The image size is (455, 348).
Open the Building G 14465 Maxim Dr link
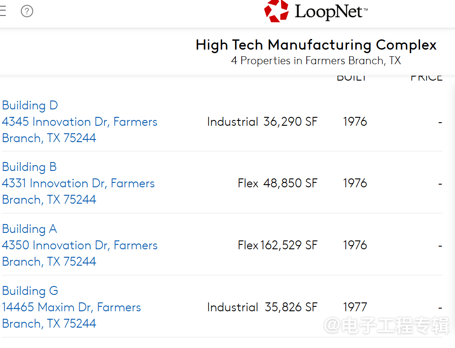point(71,307)
